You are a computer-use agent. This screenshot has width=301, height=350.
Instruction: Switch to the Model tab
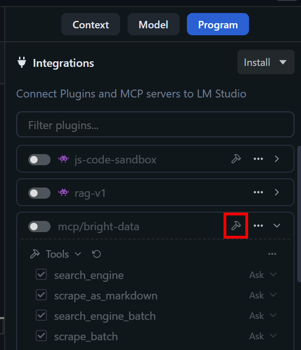(154, 25)
